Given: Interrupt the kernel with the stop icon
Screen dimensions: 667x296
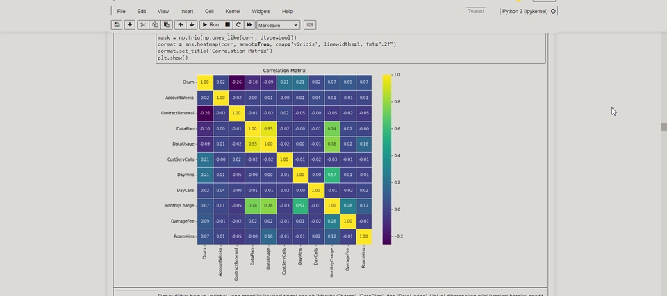Looking at the screenshot, I should click(x=228, y=25).
